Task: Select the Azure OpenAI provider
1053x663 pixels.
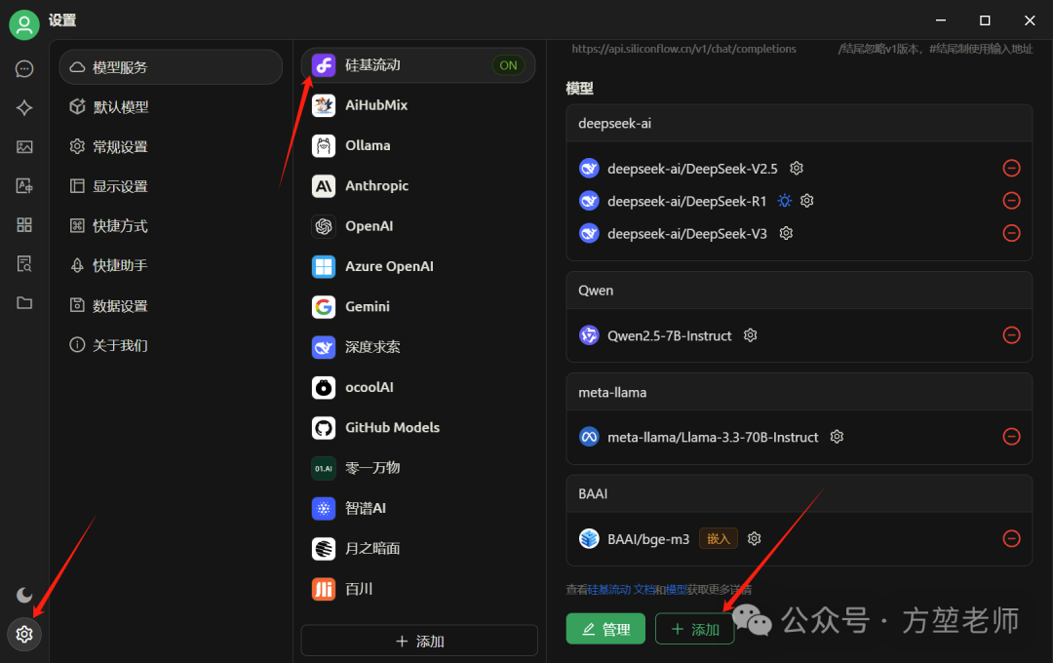Action: pyautogui.click(x=418, y=267)
